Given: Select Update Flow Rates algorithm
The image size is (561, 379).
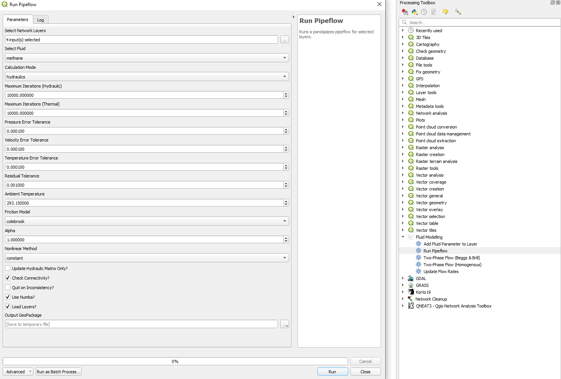Looking at the screenshot, I should point(441,272).
